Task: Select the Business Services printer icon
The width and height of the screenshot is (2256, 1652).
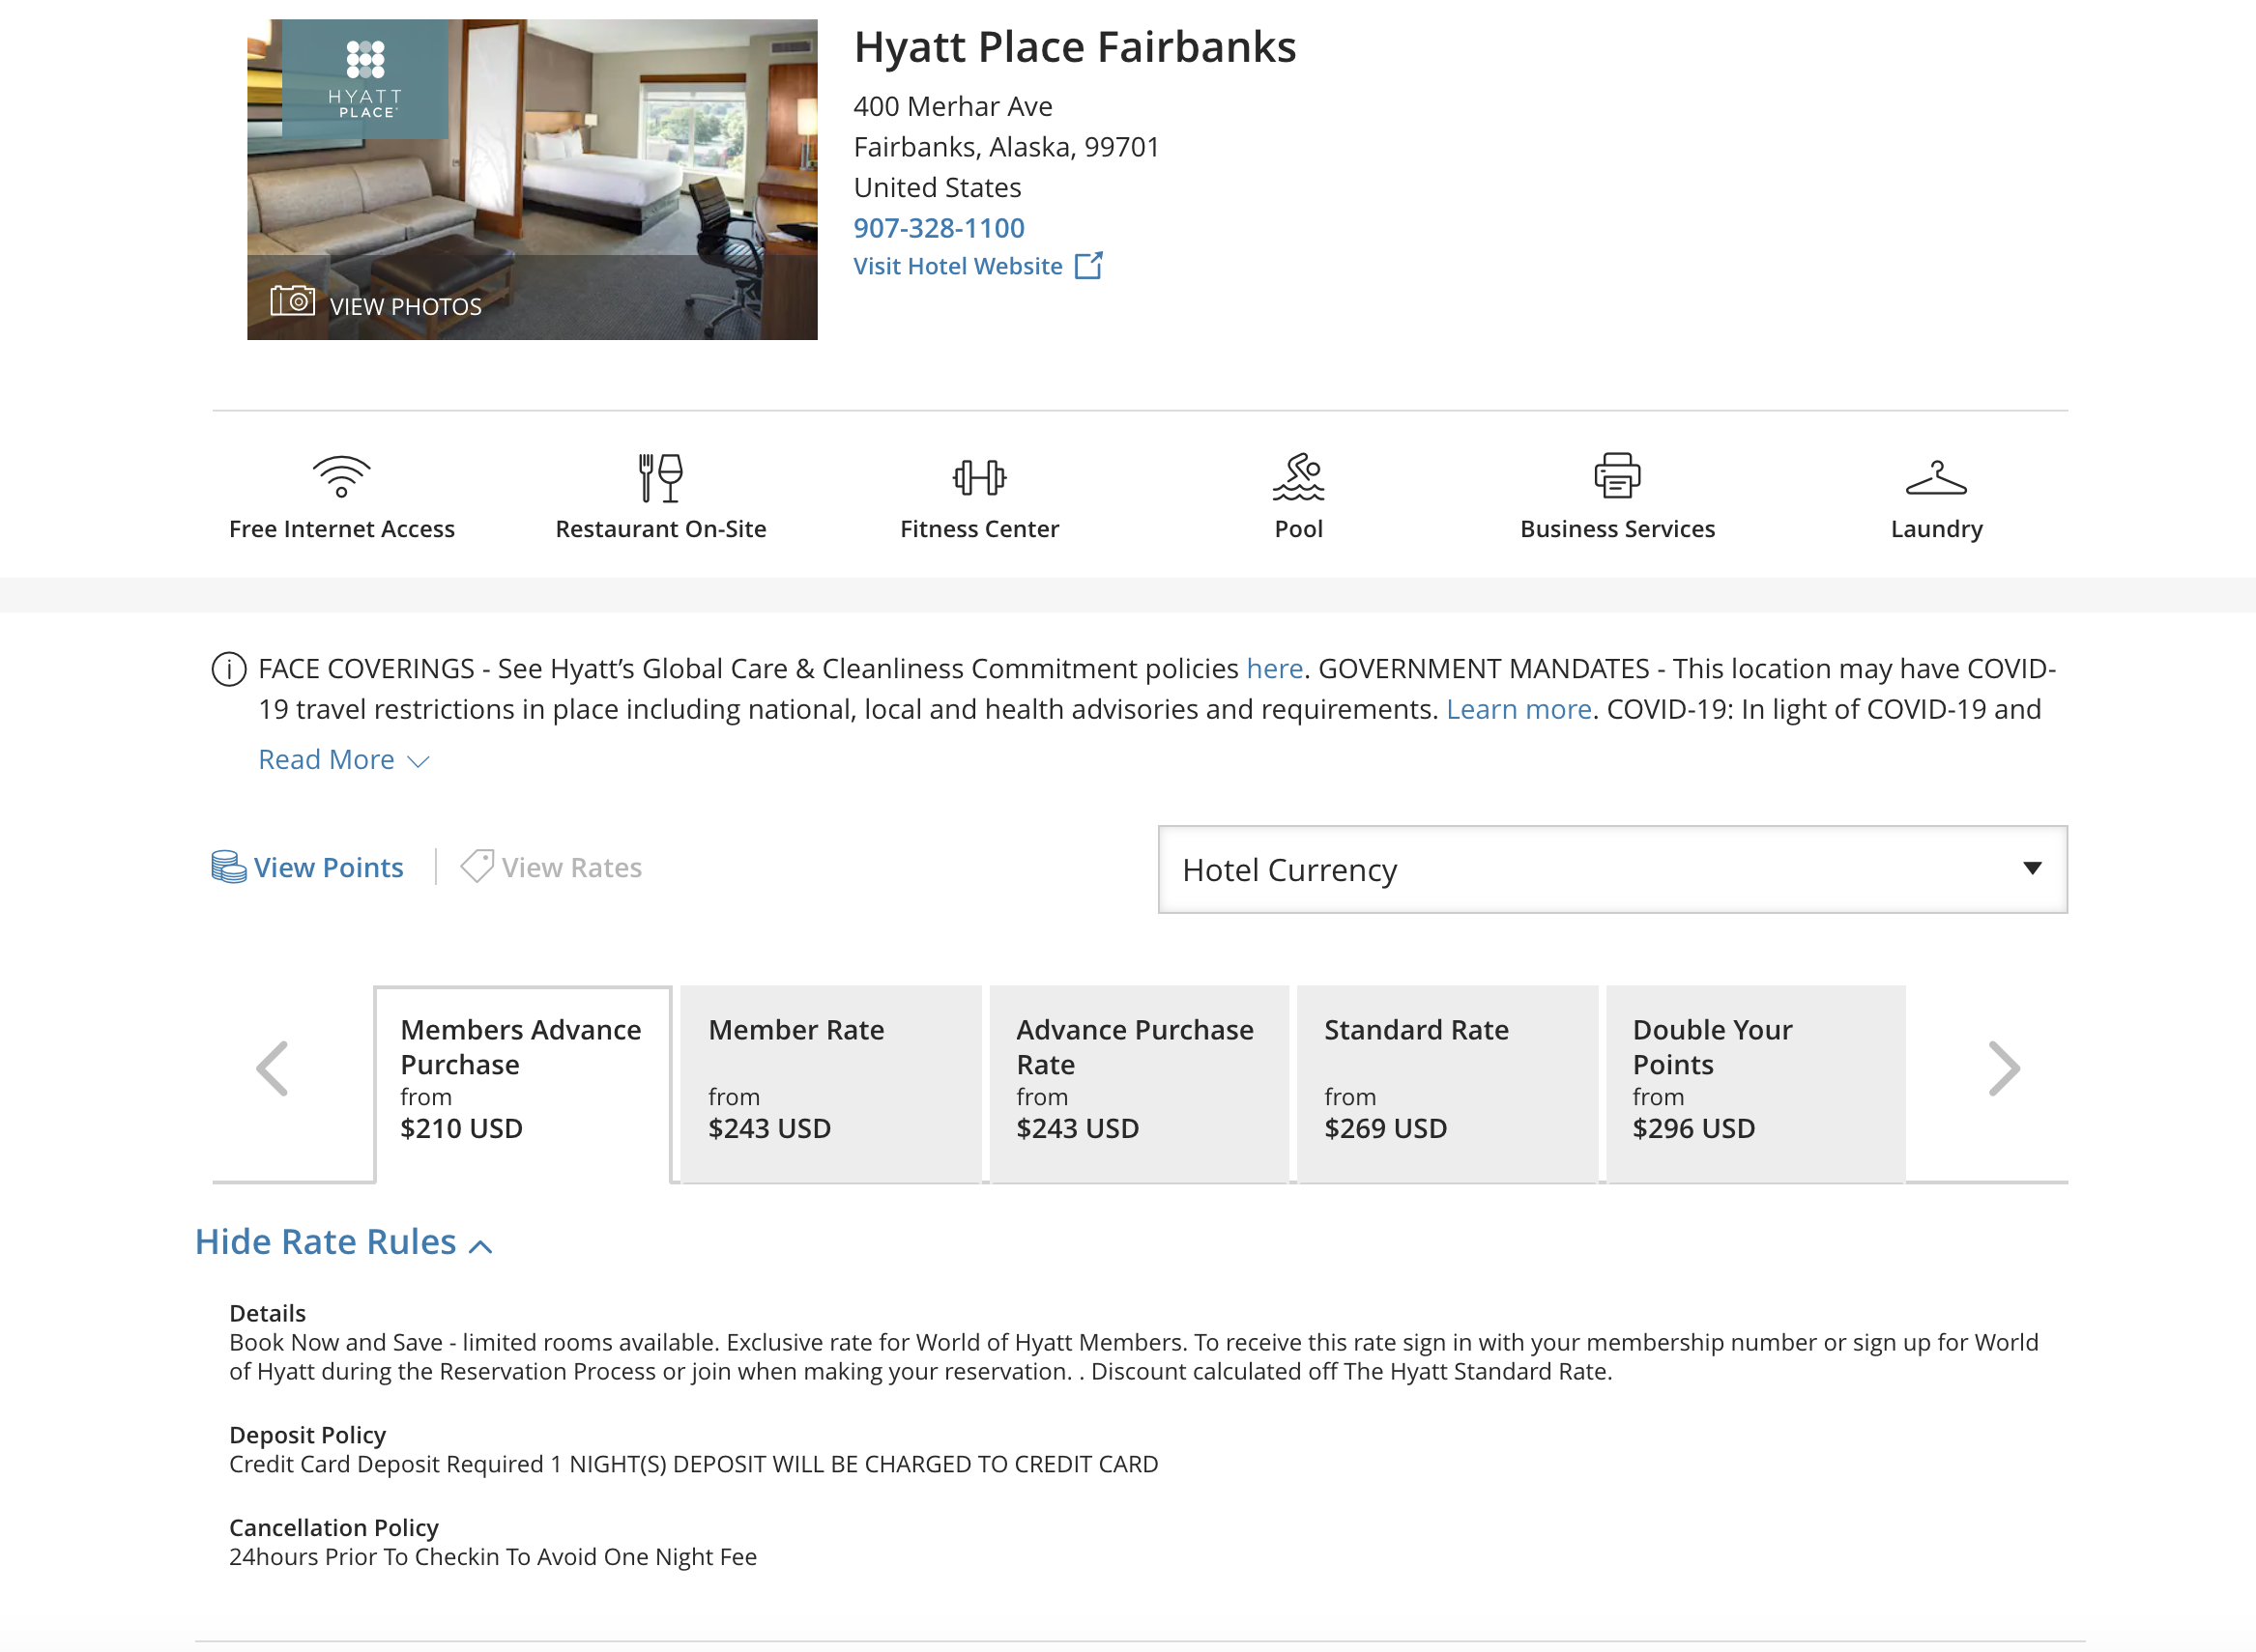Action: pyautogui.click(x=1617, y=478)
